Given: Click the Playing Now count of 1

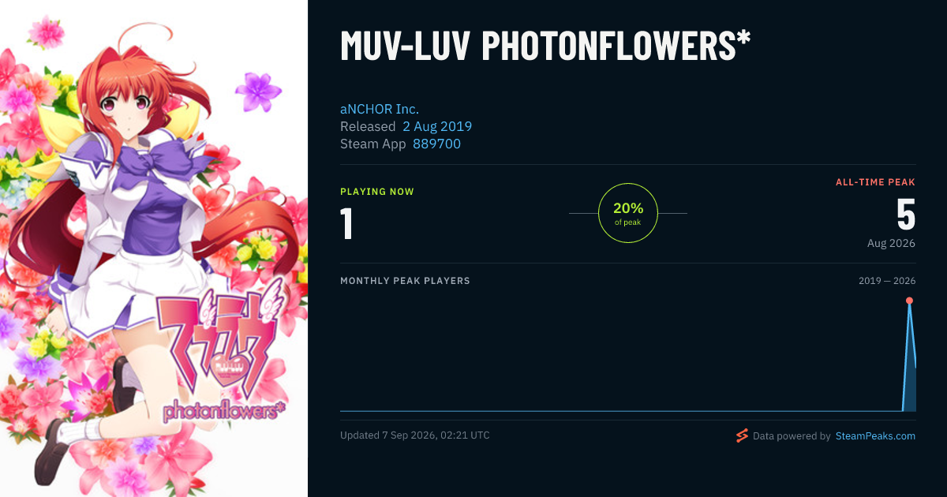Looking at the screenshot, I should point(346,222).
